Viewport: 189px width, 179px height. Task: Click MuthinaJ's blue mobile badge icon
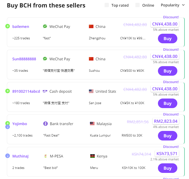point(8,156)
